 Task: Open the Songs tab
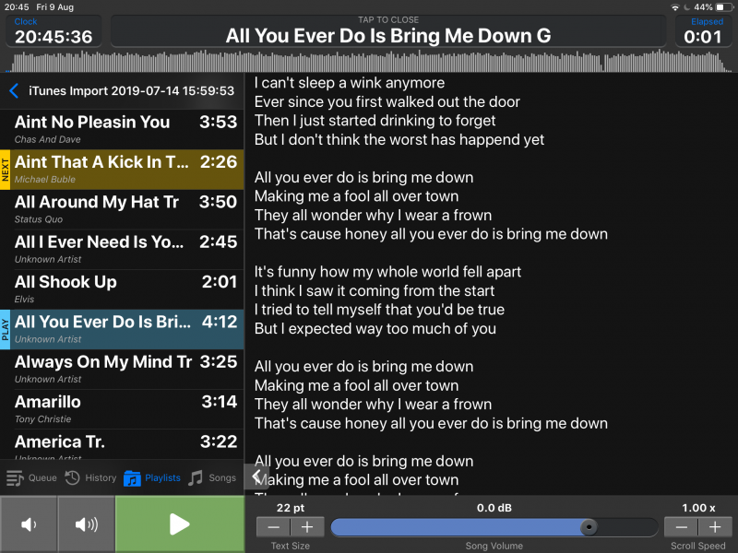tap(212, 477)
